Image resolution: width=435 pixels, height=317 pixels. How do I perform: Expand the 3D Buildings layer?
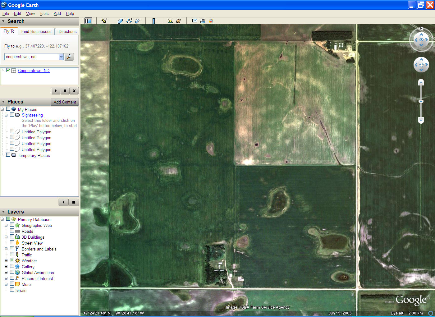click(6, 237)
